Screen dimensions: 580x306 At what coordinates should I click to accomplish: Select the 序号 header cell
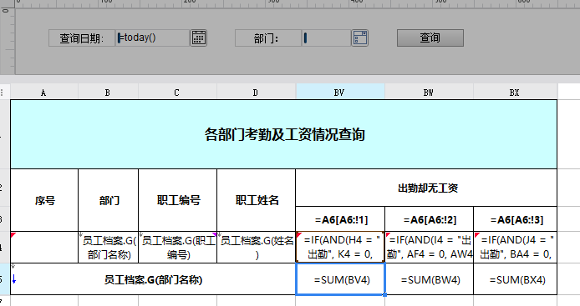point(44,200)
